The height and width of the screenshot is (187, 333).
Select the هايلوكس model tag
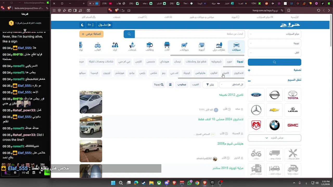tap(200, 73)
